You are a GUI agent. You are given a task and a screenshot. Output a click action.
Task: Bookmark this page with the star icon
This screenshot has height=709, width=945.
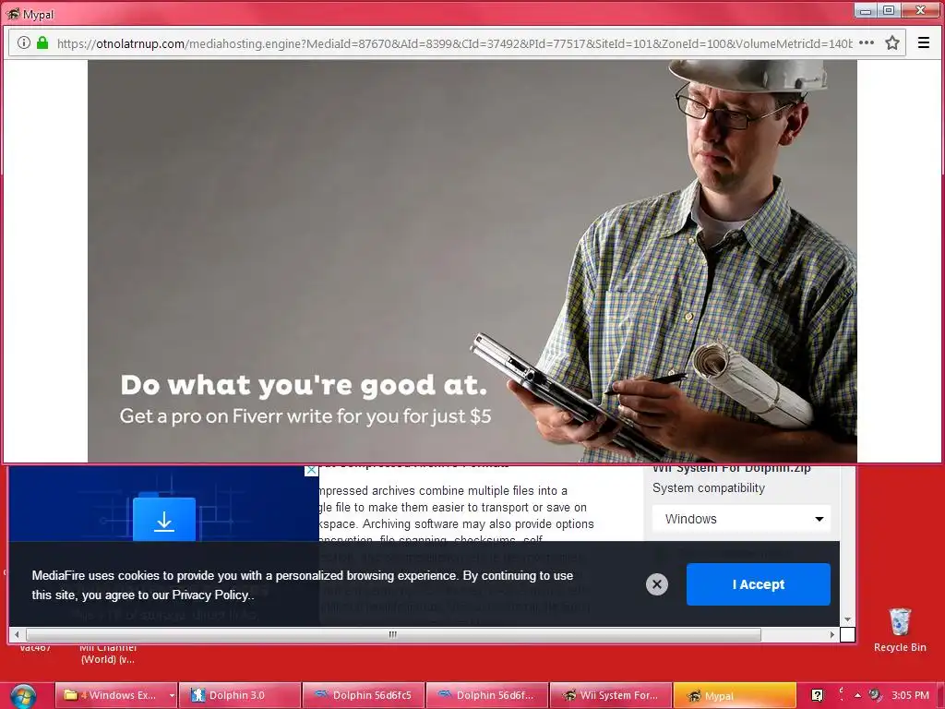pos(892,42)
